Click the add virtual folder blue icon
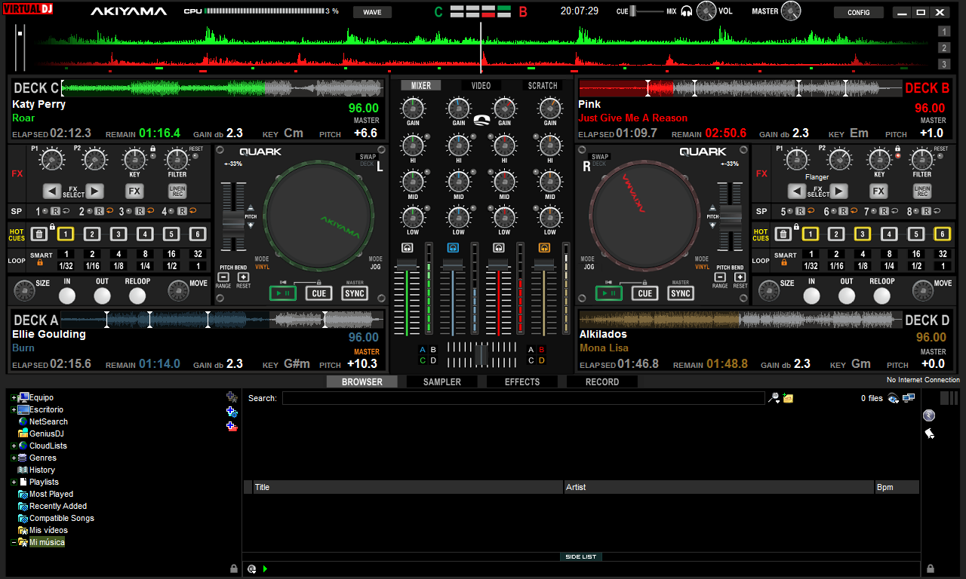 pyautogui.click(x=232, y=412)
